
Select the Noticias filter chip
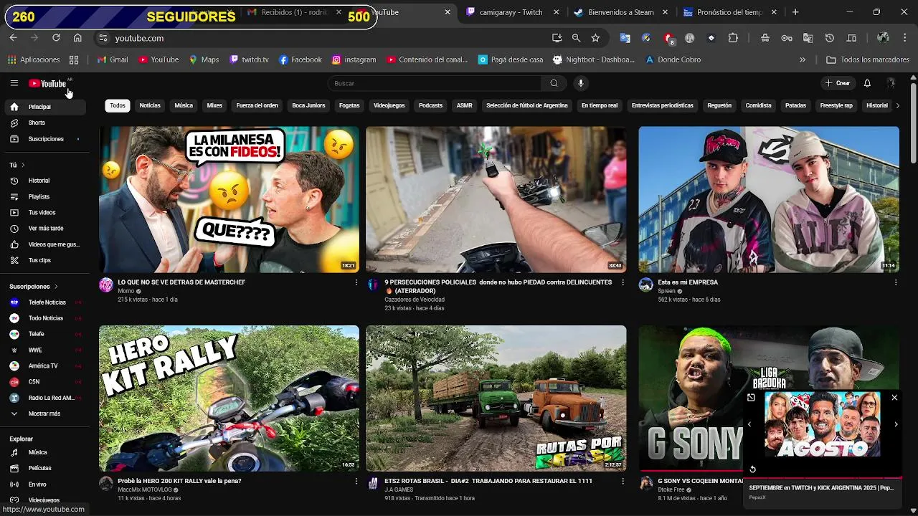150,105
